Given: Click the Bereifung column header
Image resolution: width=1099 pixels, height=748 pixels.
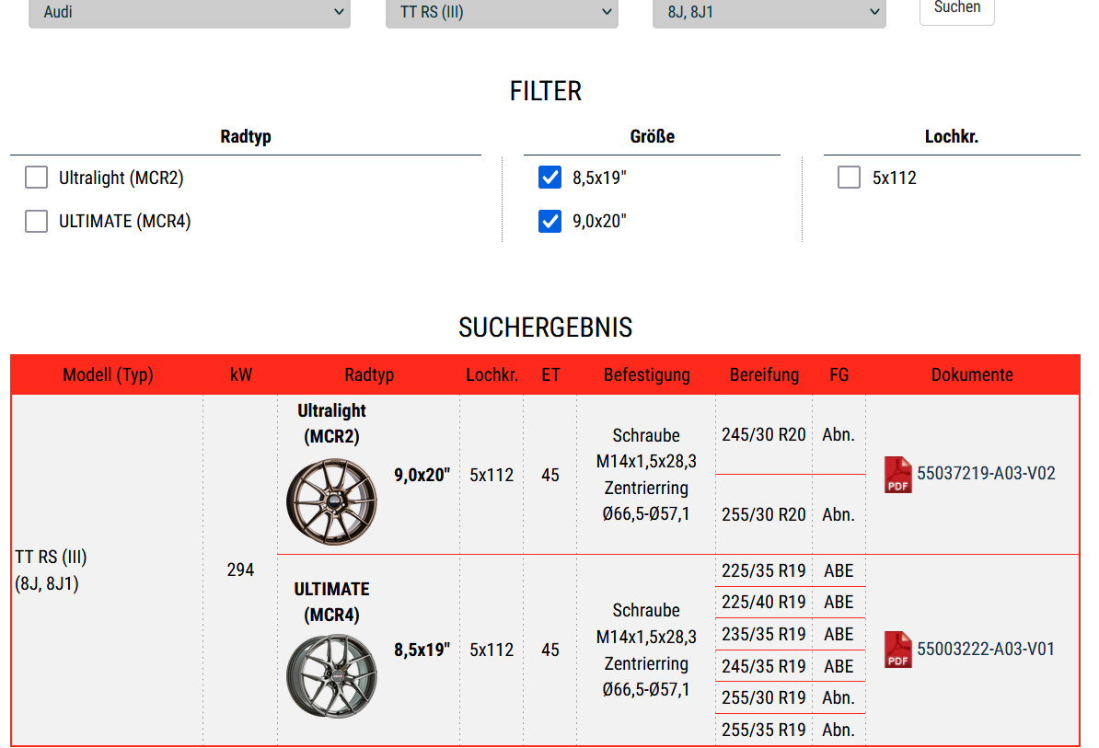Looking at the screenshot, I should point(764,374).
